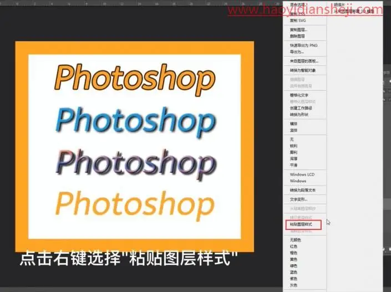Click the orange outlined Photoshop text on canvas
The image size is (391, 292).
point(135,80)
